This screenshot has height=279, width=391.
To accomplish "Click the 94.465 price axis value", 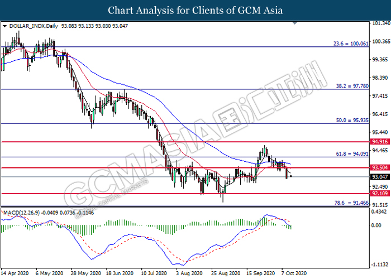I will pyautogui.click(x=380, y=151).
